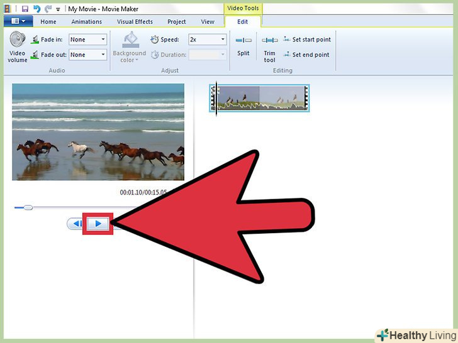Open the Project tab
The width and height of the screenshot is (458, 343).
(176, 21)
